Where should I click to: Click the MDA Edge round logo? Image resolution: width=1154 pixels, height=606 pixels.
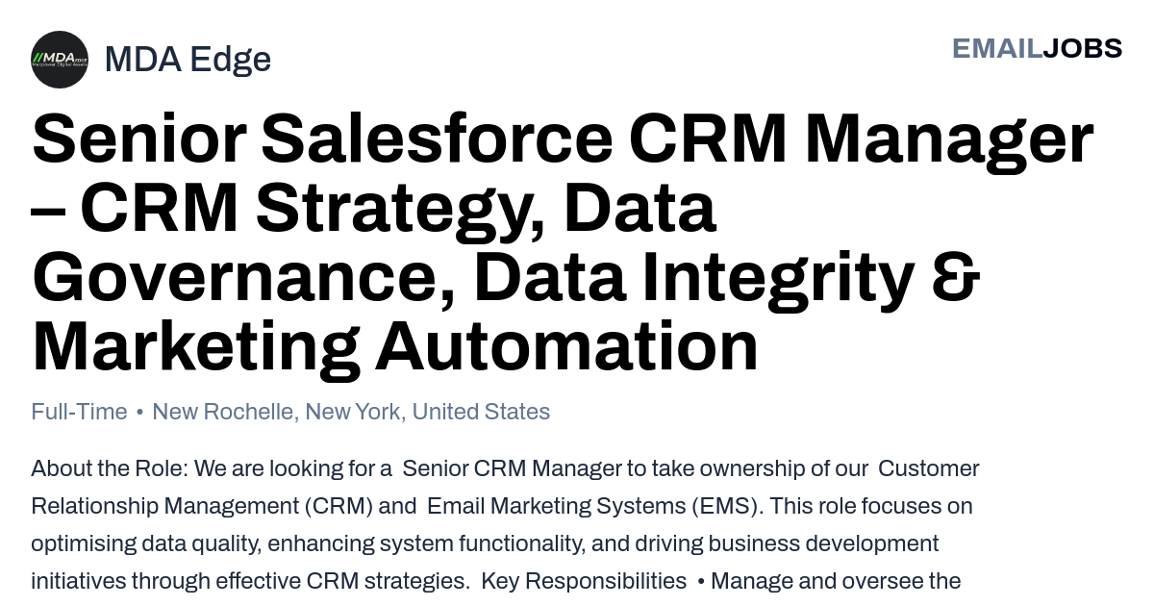click(60, 60)
